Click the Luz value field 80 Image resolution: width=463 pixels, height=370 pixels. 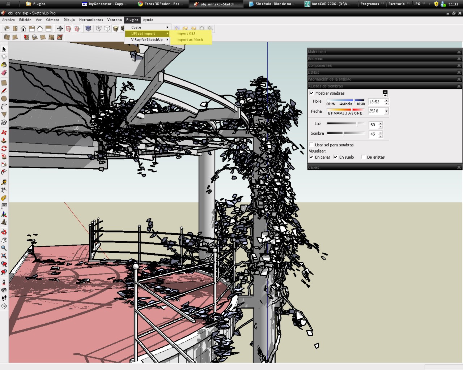pos(373,125)
